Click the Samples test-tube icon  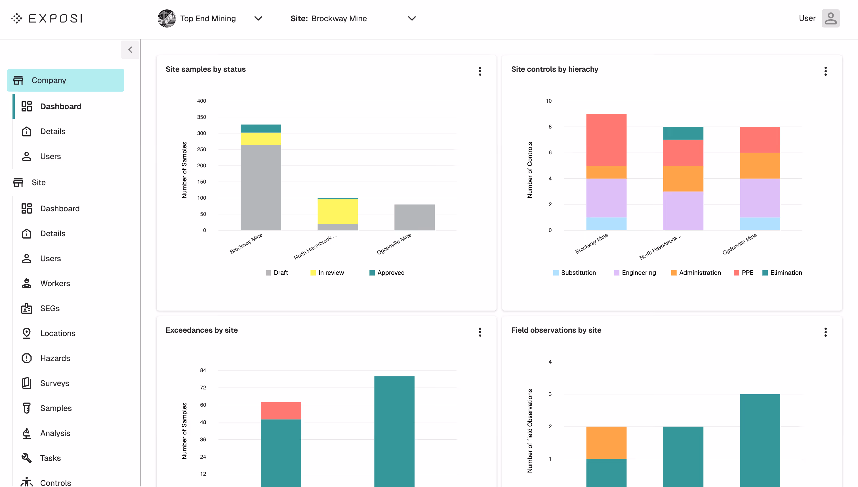tap(27, 408)
